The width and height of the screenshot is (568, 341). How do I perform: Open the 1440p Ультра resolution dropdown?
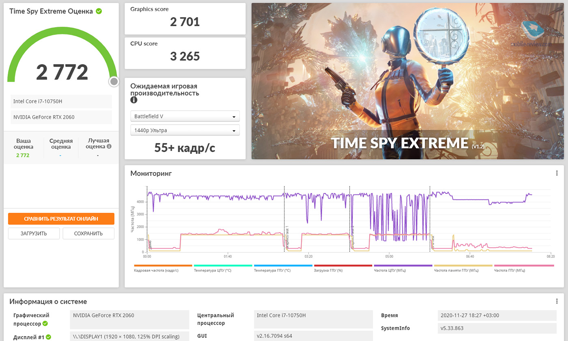tap(185, 130)
